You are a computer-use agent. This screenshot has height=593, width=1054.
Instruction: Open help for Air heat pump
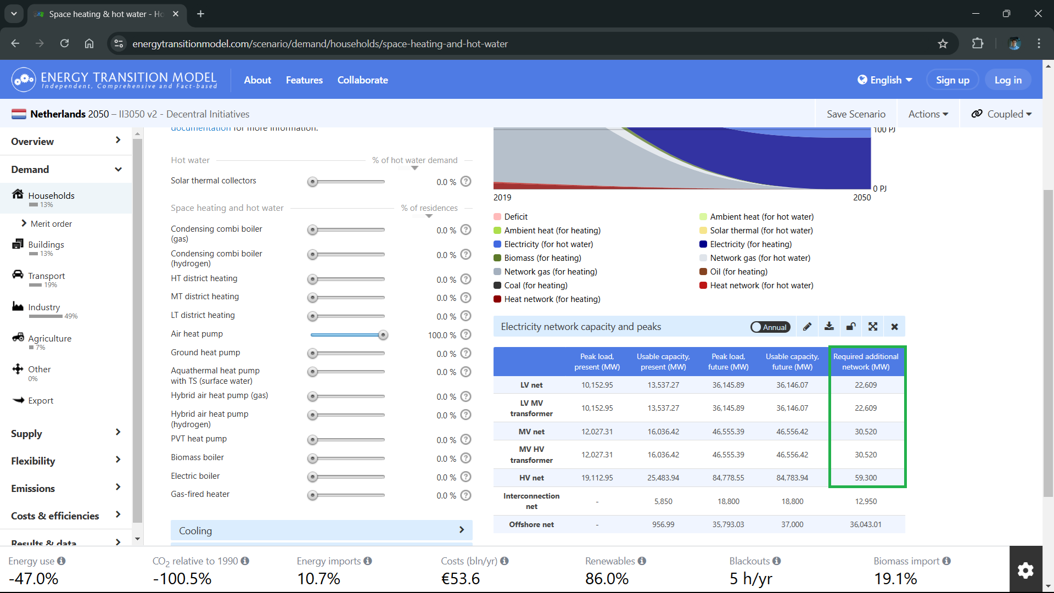[x=466, y=334]
